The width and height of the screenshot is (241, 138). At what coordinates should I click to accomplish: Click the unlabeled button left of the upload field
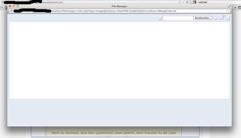(160, 18)
